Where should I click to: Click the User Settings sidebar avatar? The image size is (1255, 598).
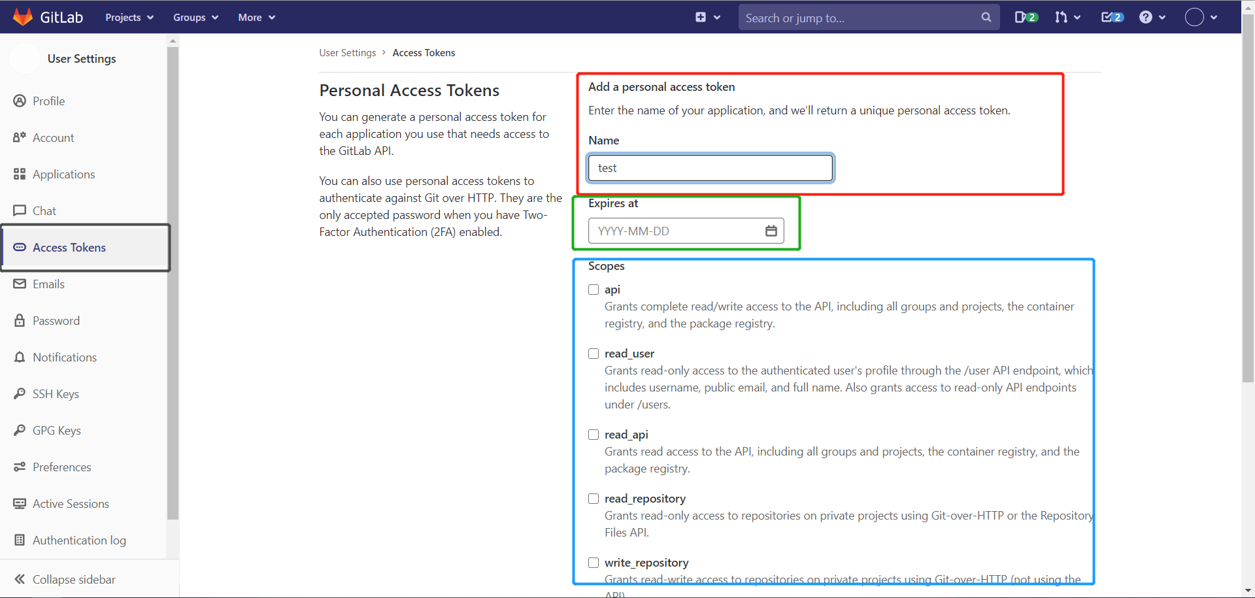25,59
